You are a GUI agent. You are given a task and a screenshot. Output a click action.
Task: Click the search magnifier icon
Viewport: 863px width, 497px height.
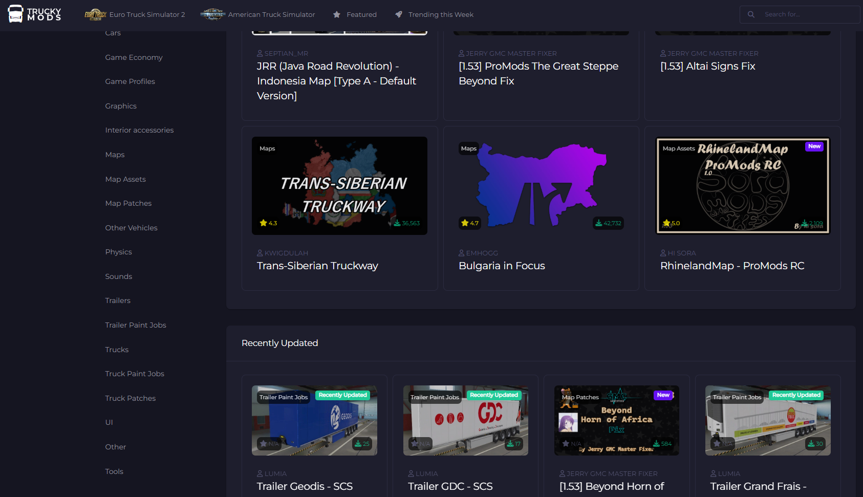[751, 14]
